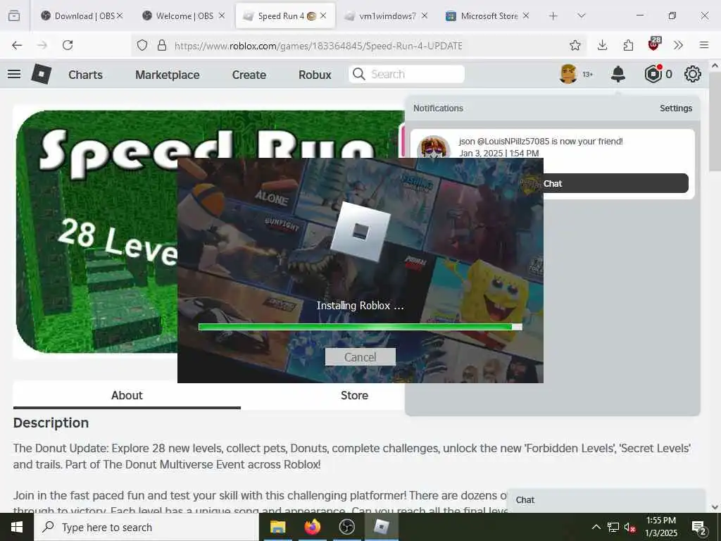Open Roblox installer taskbar icon

pyautogui.click(x=381, y=527)
